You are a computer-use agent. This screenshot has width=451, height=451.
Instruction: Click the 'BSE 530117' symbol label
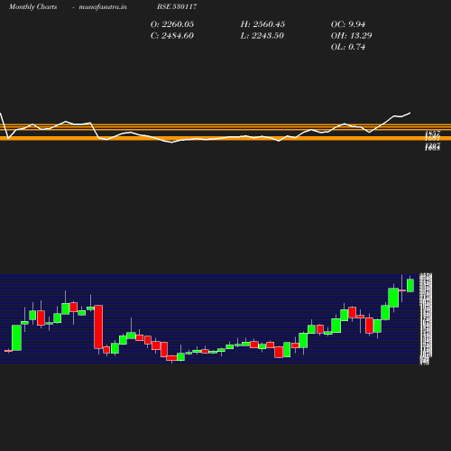pos(177,6)
